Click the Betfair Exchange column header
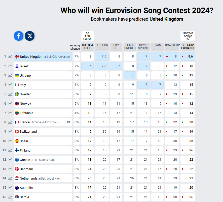223x202 pixels. 188,47
